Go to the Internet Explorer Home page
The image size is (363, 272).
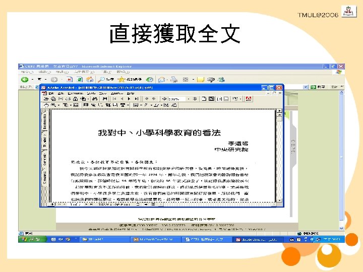90,80
